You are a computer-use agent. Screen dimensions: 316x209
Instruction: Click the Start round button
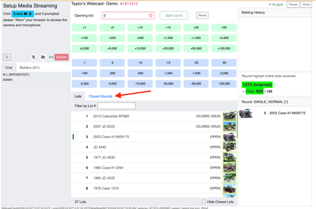(x=174, y=15)
